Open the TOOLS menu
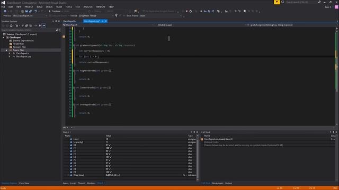This screenshot has height=190, width=339. 68,7
